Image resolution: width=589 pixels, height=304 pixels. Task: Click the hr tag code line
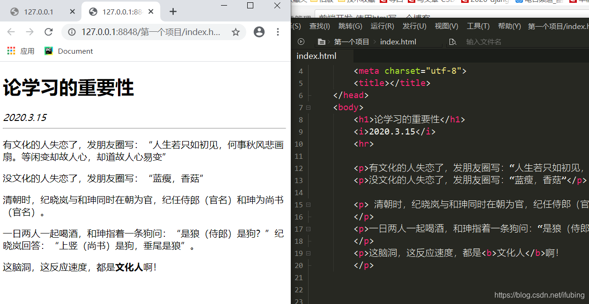tap(364, 144)
